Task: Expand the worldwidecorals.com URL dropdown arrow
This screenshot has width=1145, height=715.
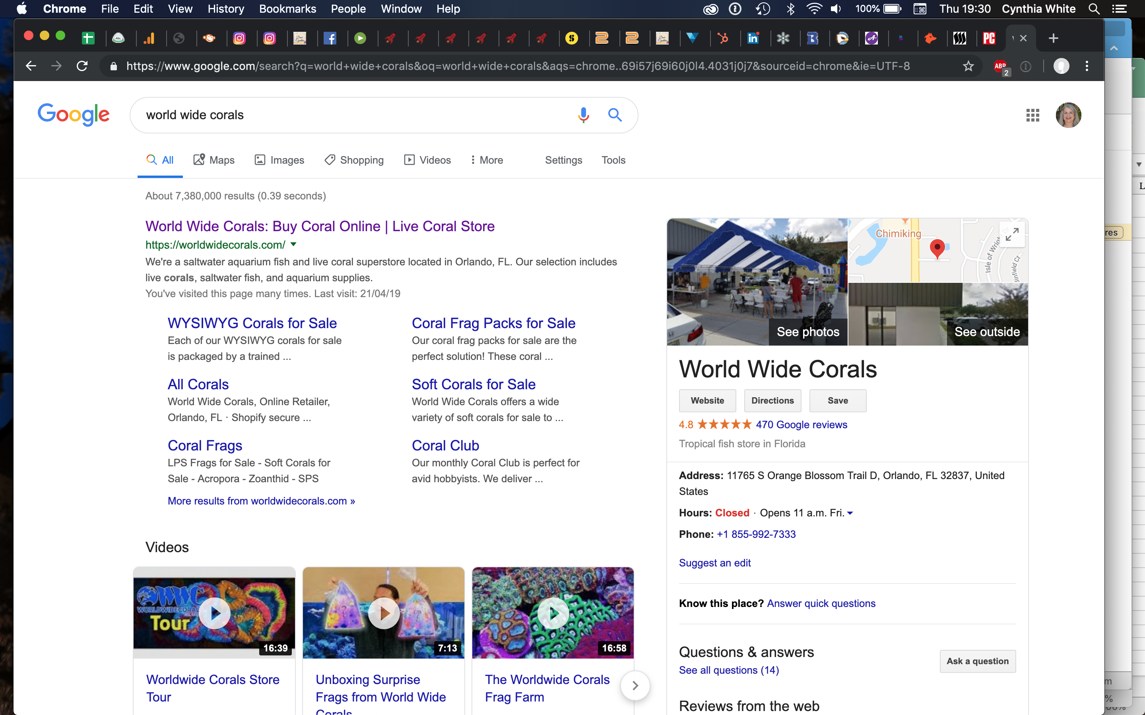Action: (x=293, y=244)
